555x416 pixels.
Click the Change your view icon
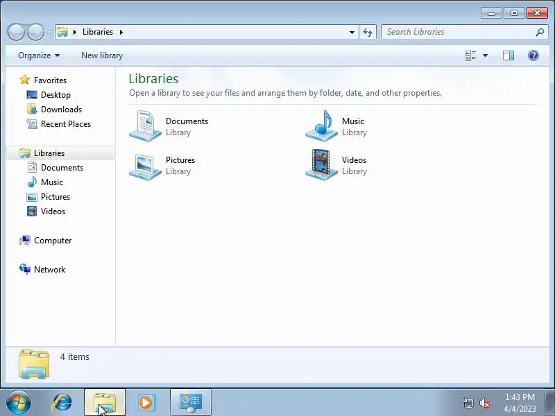pyautogui.click(x=470, y=55)
